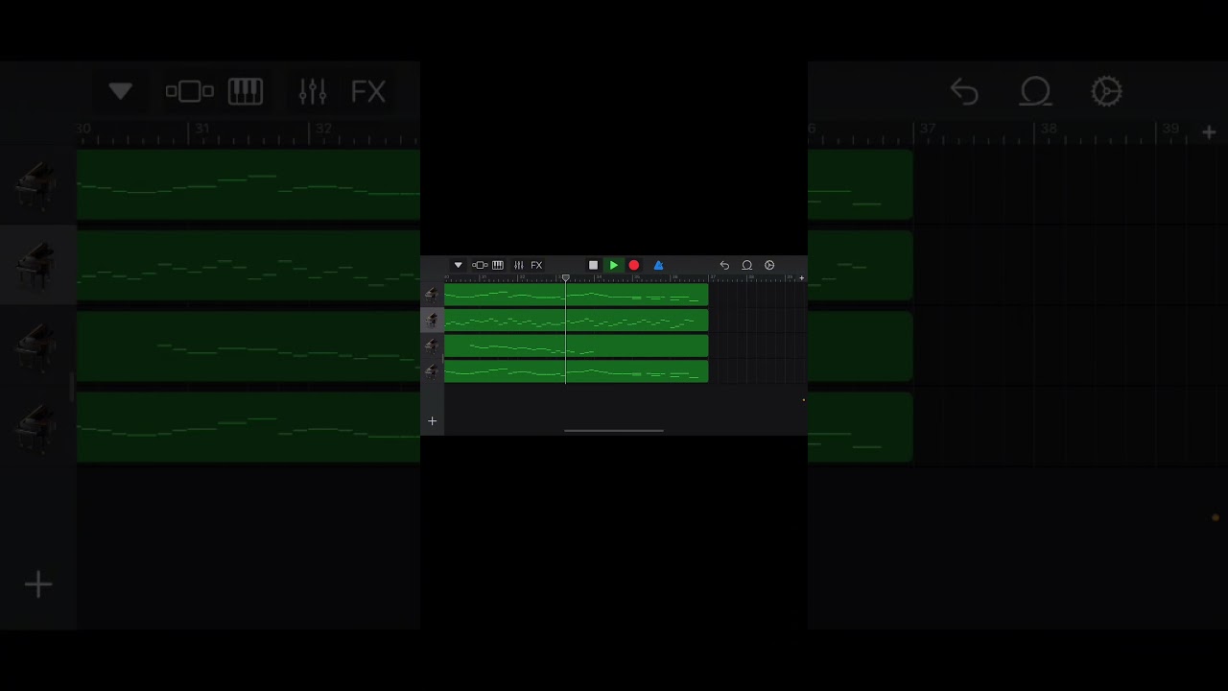1228x691 pixels.
Task: Add a new track with the plus button
Action: coord(432,420)
